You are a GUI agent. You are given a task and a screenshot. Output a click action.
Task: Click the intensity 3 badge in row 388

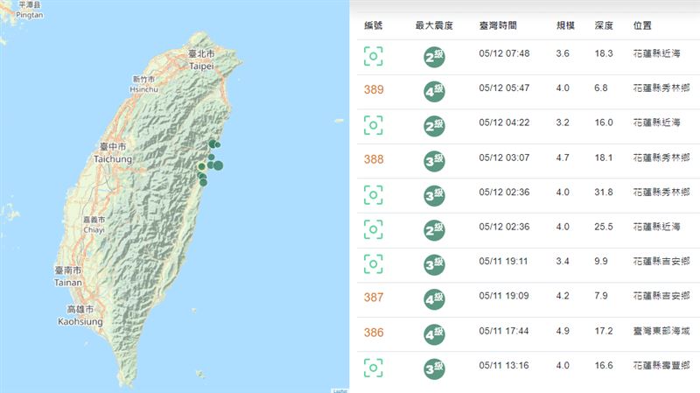(x=434, y=161)
